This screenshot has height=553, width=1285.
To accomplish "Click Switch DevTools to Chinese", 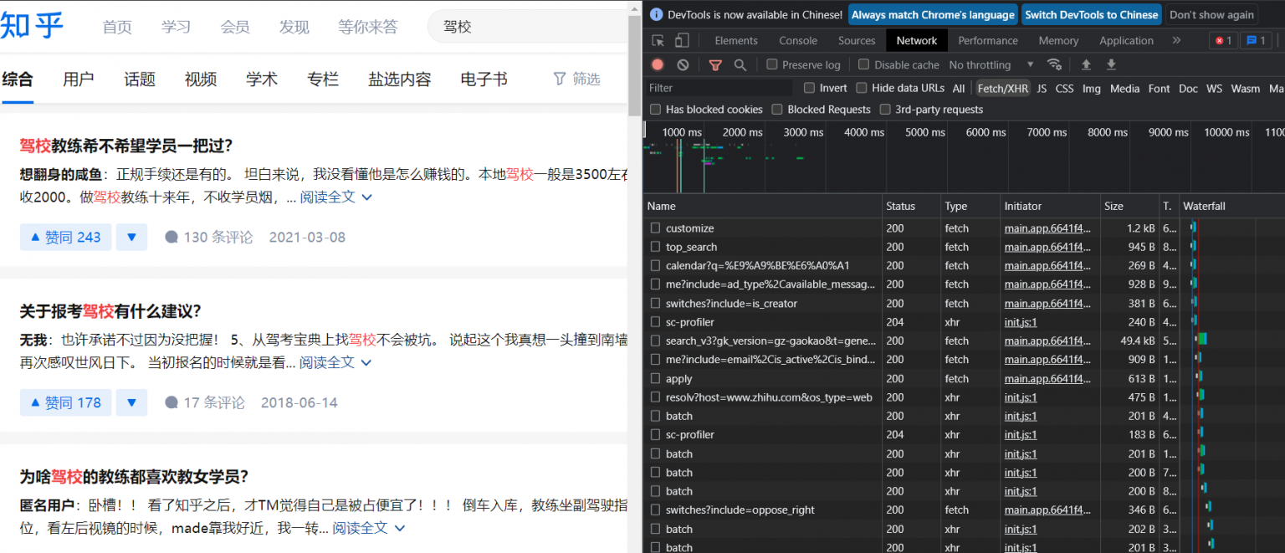I will pyautogui.click(x=1091, y=14).
